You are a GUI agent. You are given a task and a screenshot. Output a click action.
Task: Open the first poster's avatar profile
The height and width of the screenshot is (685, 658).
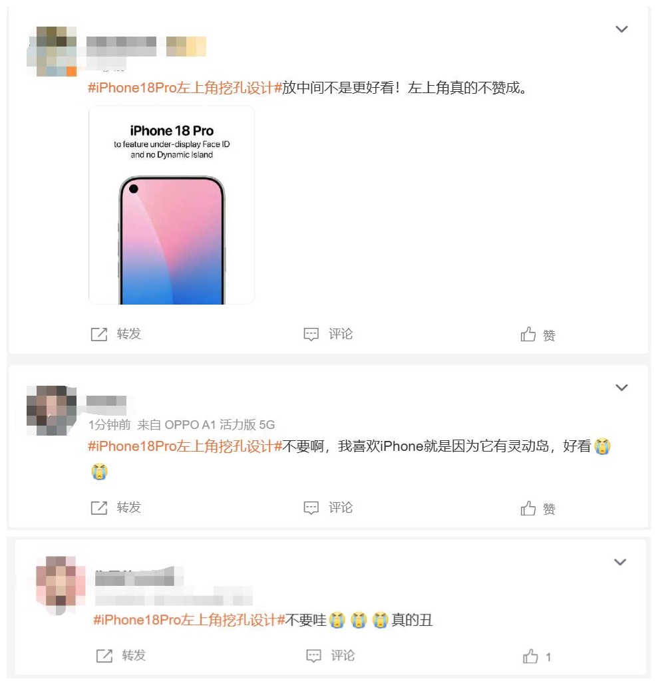pyautogui.click(x=52, y=52)
